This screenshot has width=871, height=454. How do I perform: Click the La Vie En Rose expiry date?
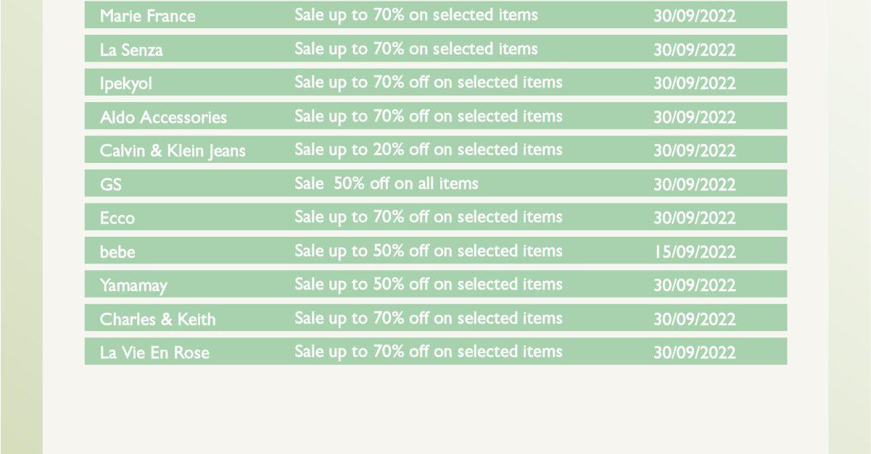point(695,353)
